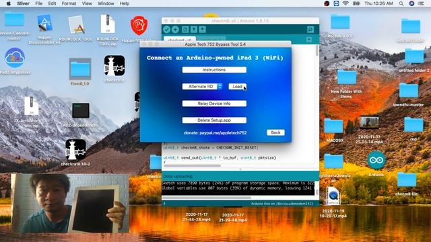Click the Load button

238,87
